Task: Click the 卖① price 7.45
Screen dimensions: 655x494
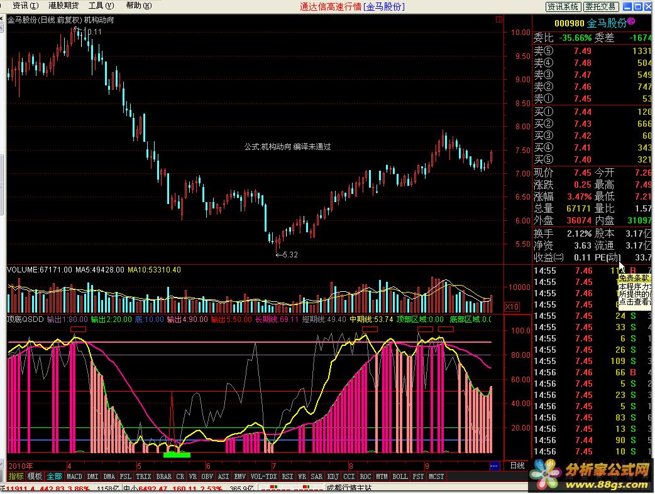Action: tap(582, 99)
